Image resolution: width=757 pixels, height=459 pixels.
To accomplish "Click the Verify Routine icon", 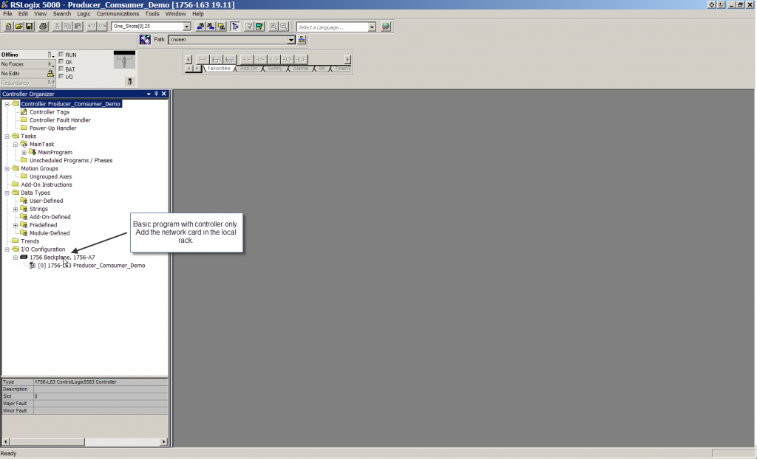I will point(248,27).
